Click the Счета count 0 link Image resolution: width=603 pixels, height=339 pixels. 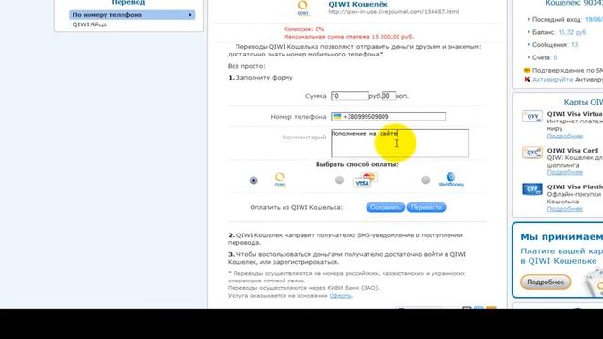[x=555, y=57]
